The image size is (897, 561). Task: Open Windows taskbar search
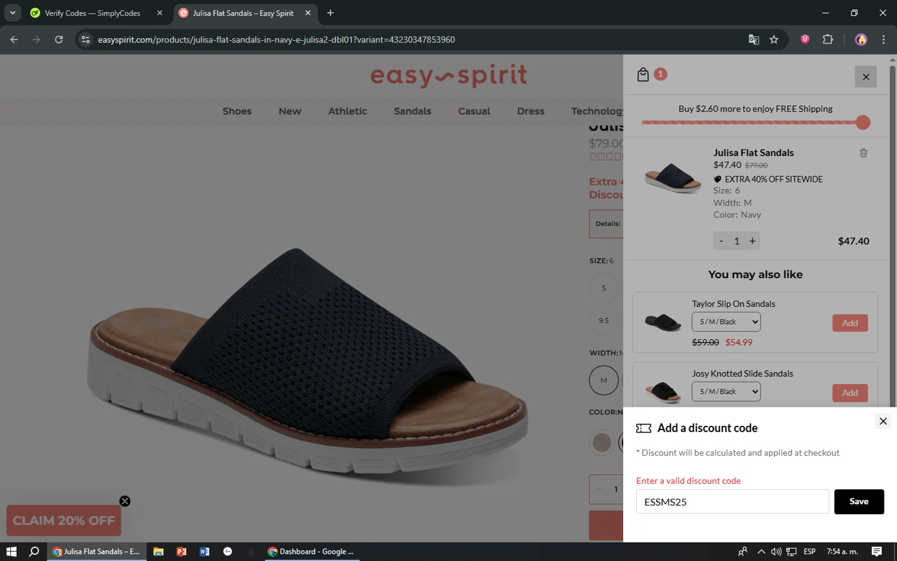pos(34,551)
